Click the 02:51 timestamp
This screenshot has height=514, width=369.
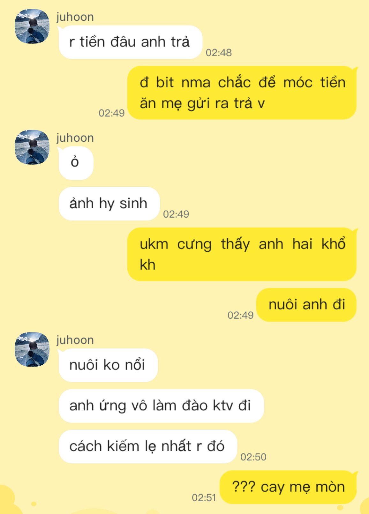pyautogui.click(x=204, y=497)
